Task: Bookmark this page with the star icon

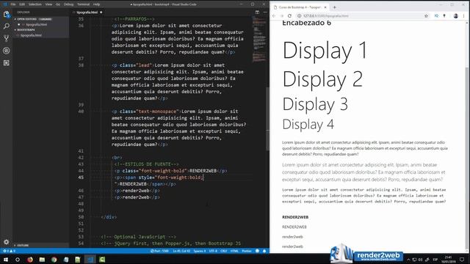Action: [426, 16]
